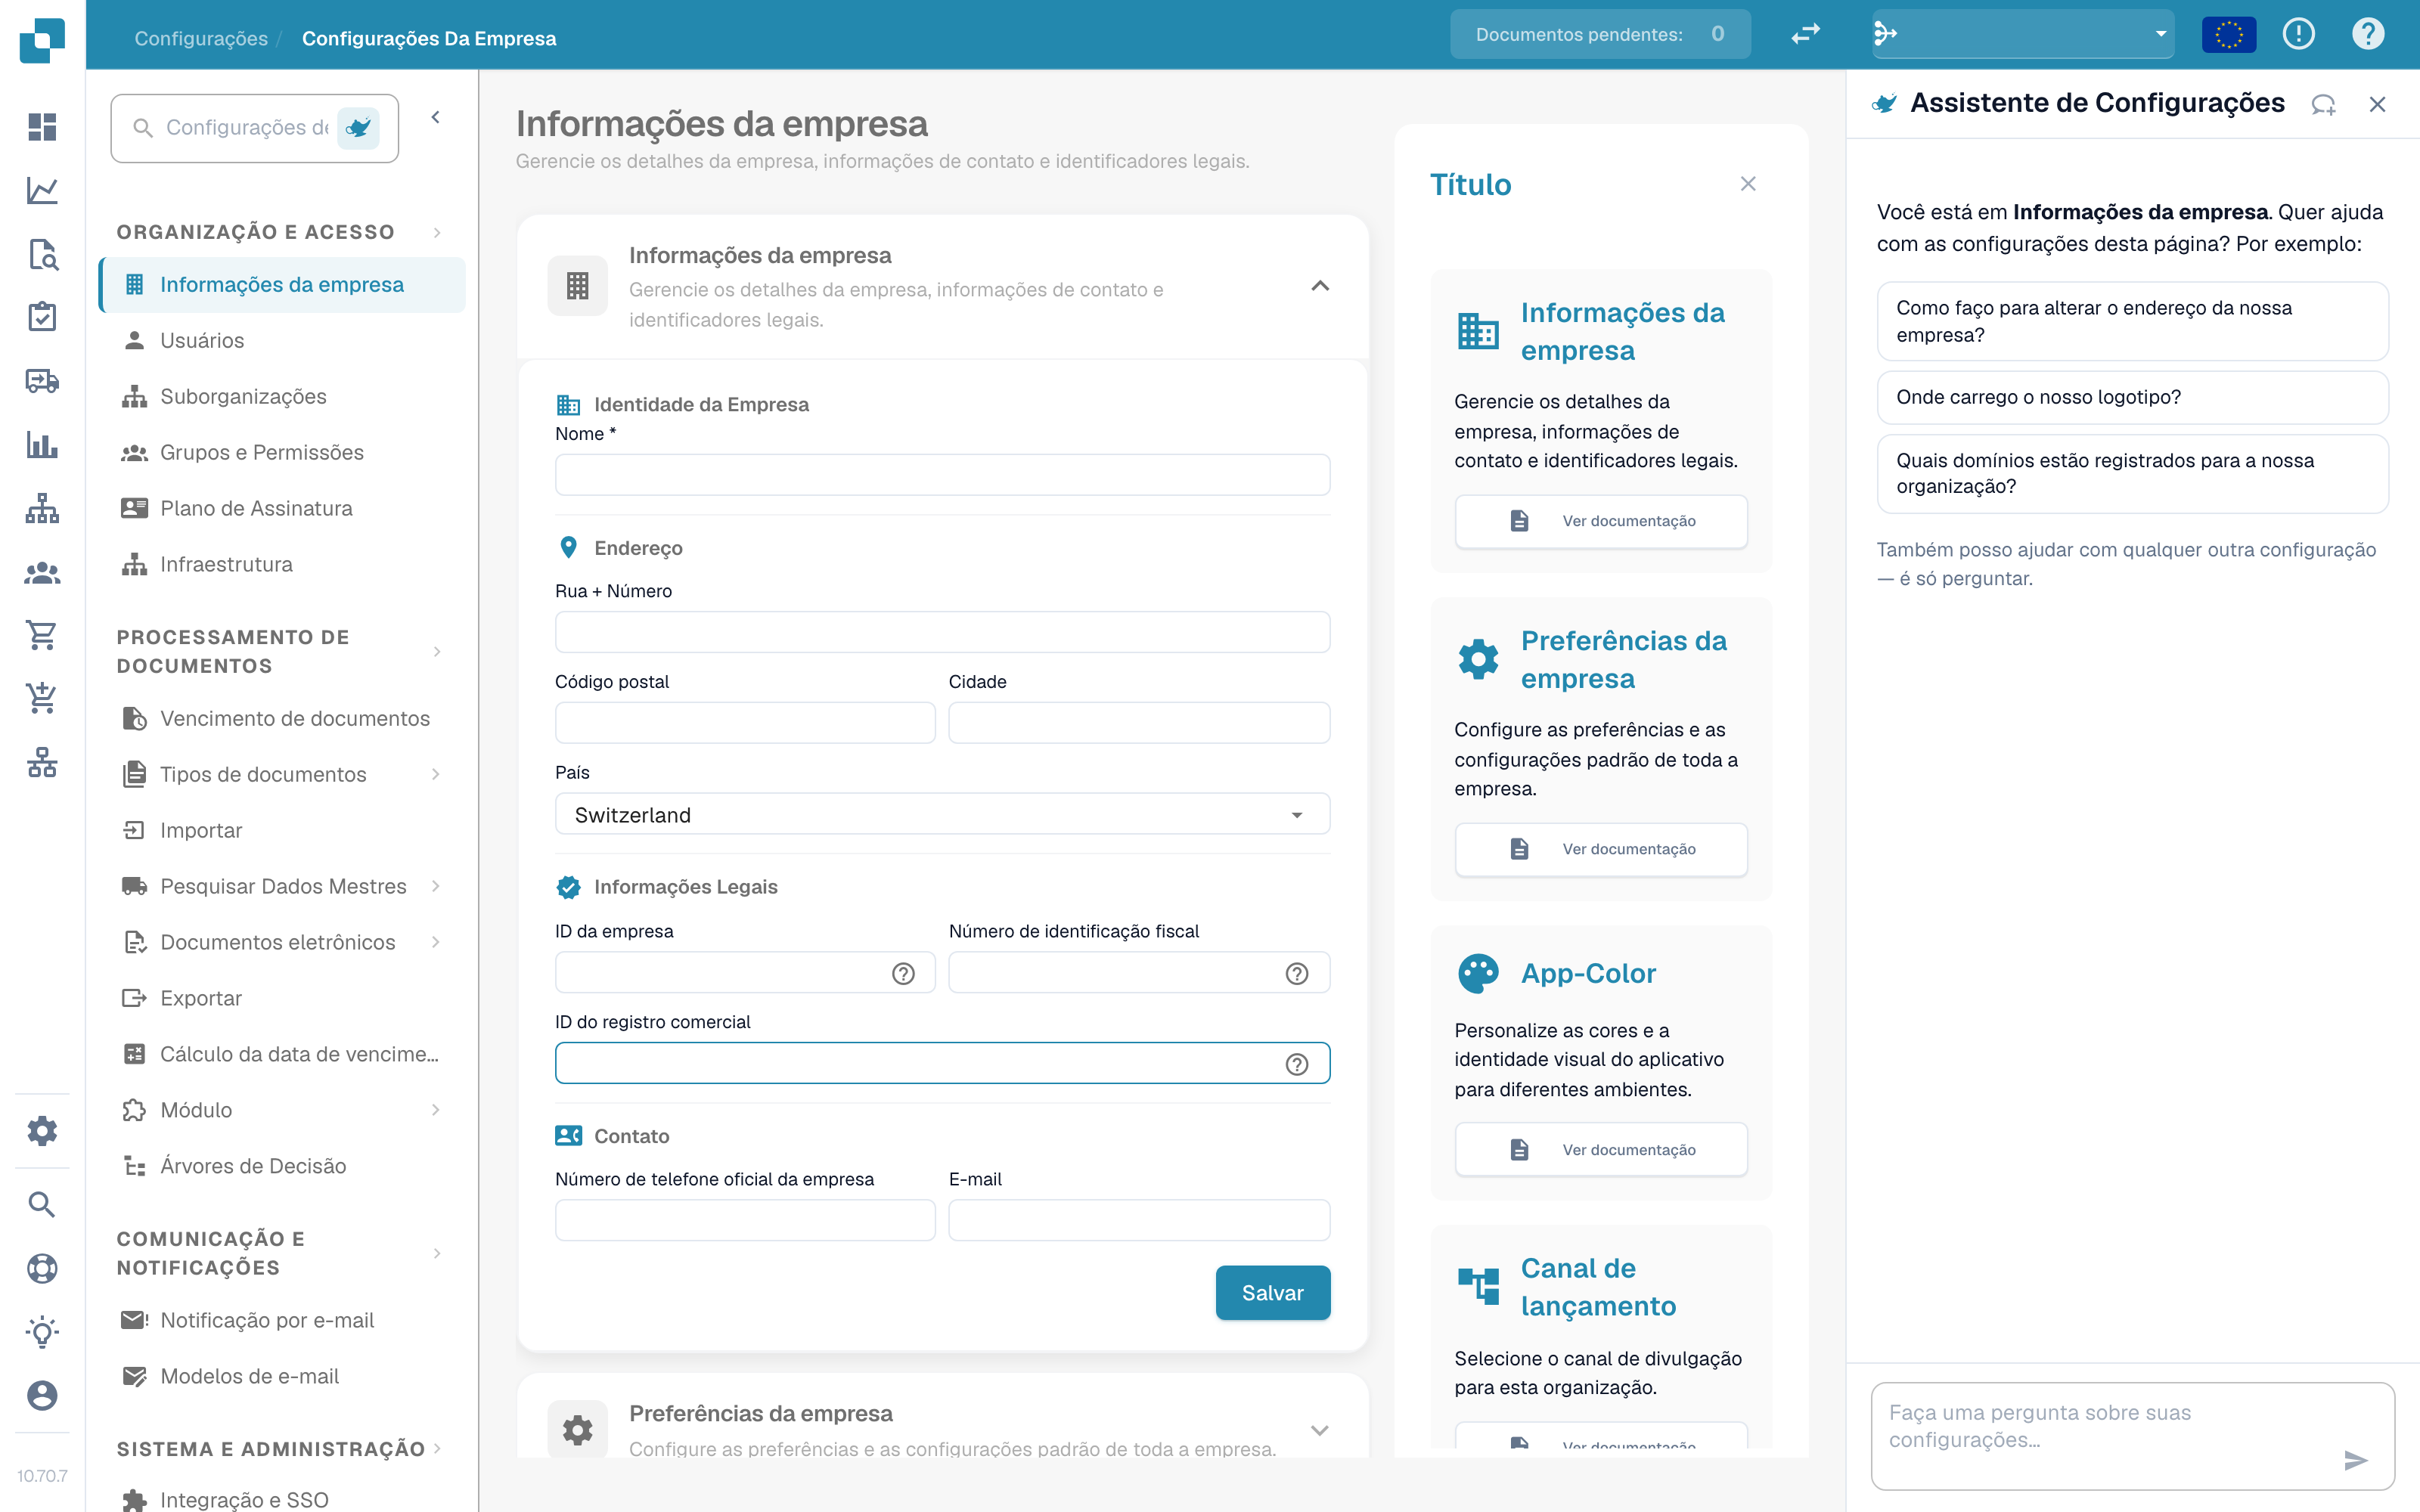Screen dimensions: 2420x1512
Task: Ask where to upload the logo
Action: [2132, 397]
